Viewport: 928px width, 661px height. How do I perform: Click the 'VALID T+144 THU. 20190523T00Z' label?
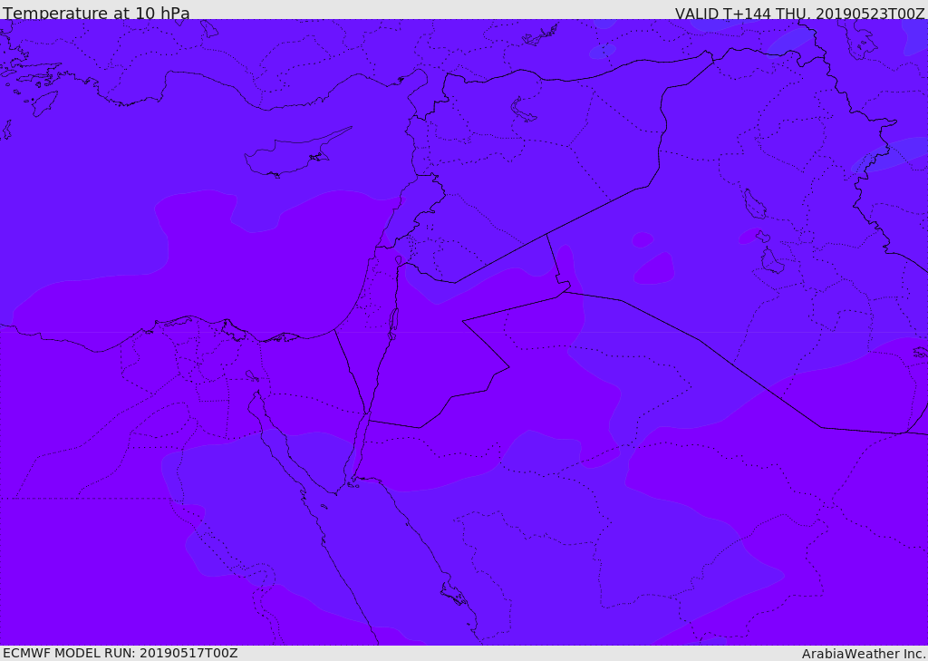point(799,13)
